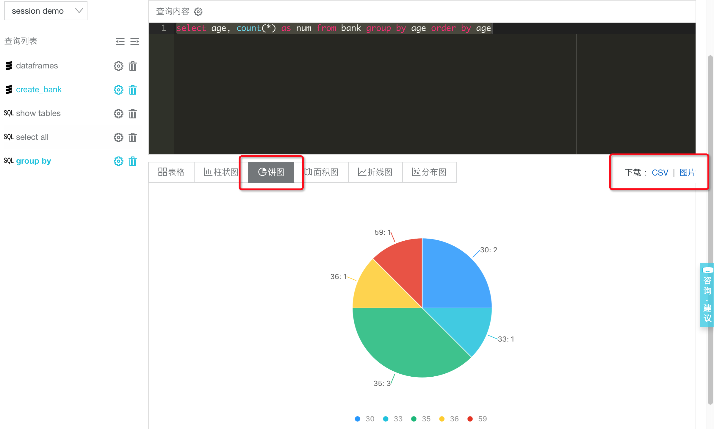
Task: Switch to 分布图 (distribution chart) view
Action: click(x=428, y=171)
